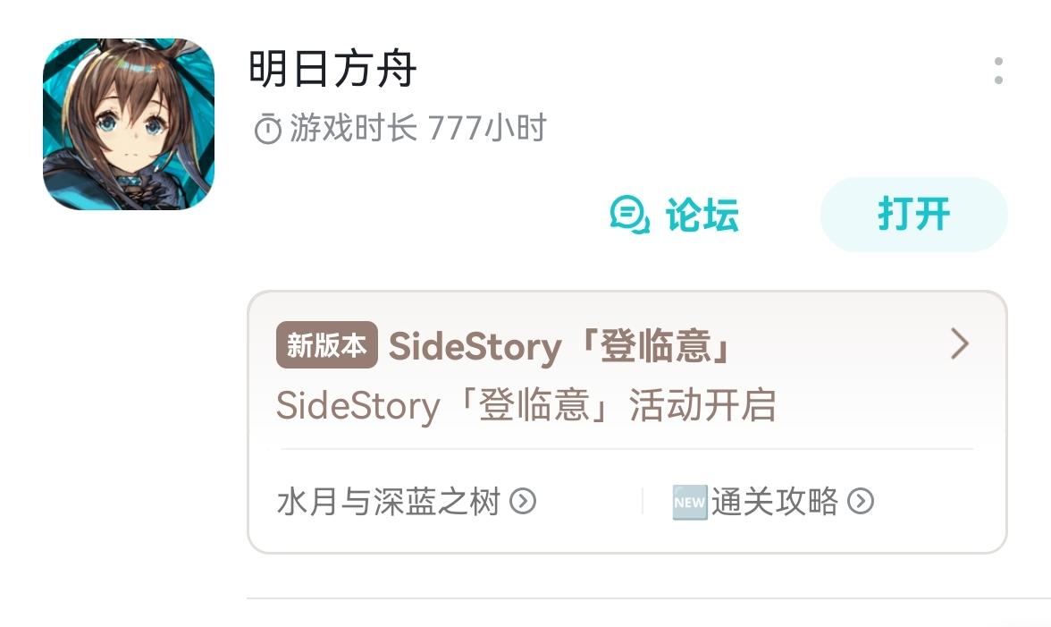
Task: Click the vertical separator between the two card links
Action: [x=643, y=501]
